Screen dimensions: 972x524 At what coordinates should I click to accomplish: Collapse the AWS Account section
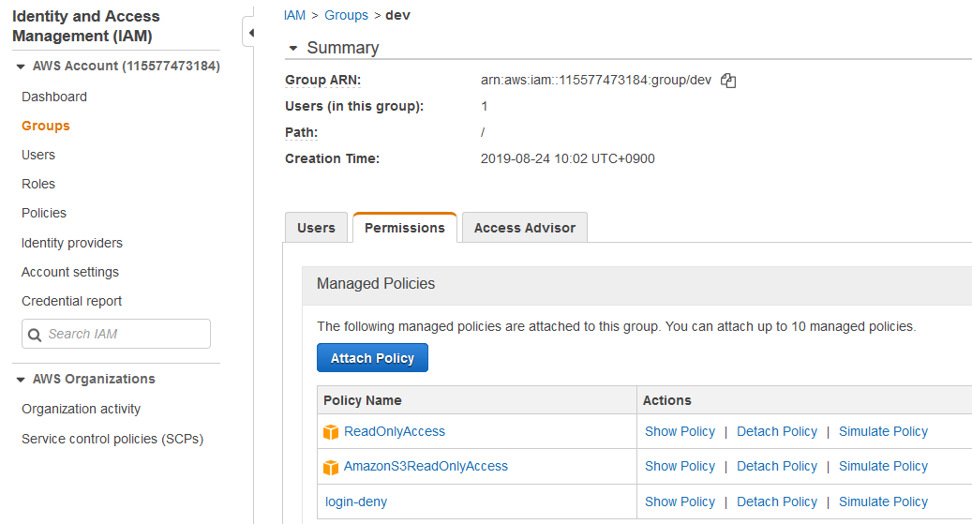(x=21, y=67)
